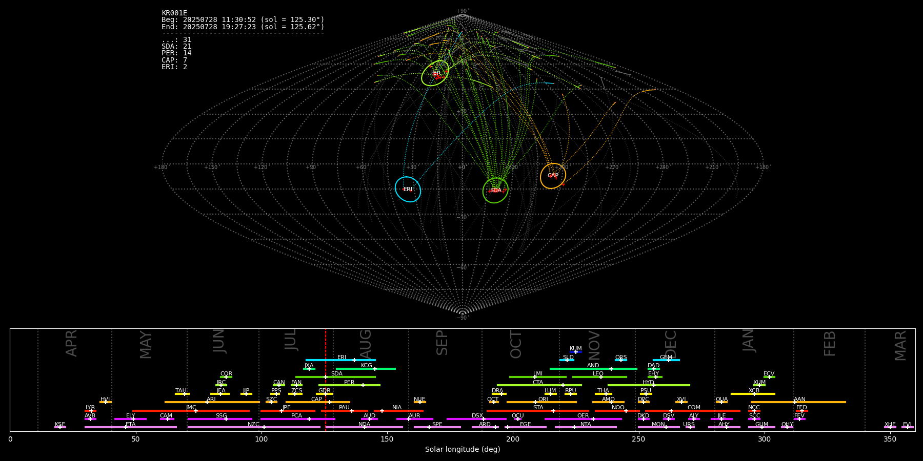Click the AUG month label
Viewport: 923px width, 461px height.
pos(366,343)
